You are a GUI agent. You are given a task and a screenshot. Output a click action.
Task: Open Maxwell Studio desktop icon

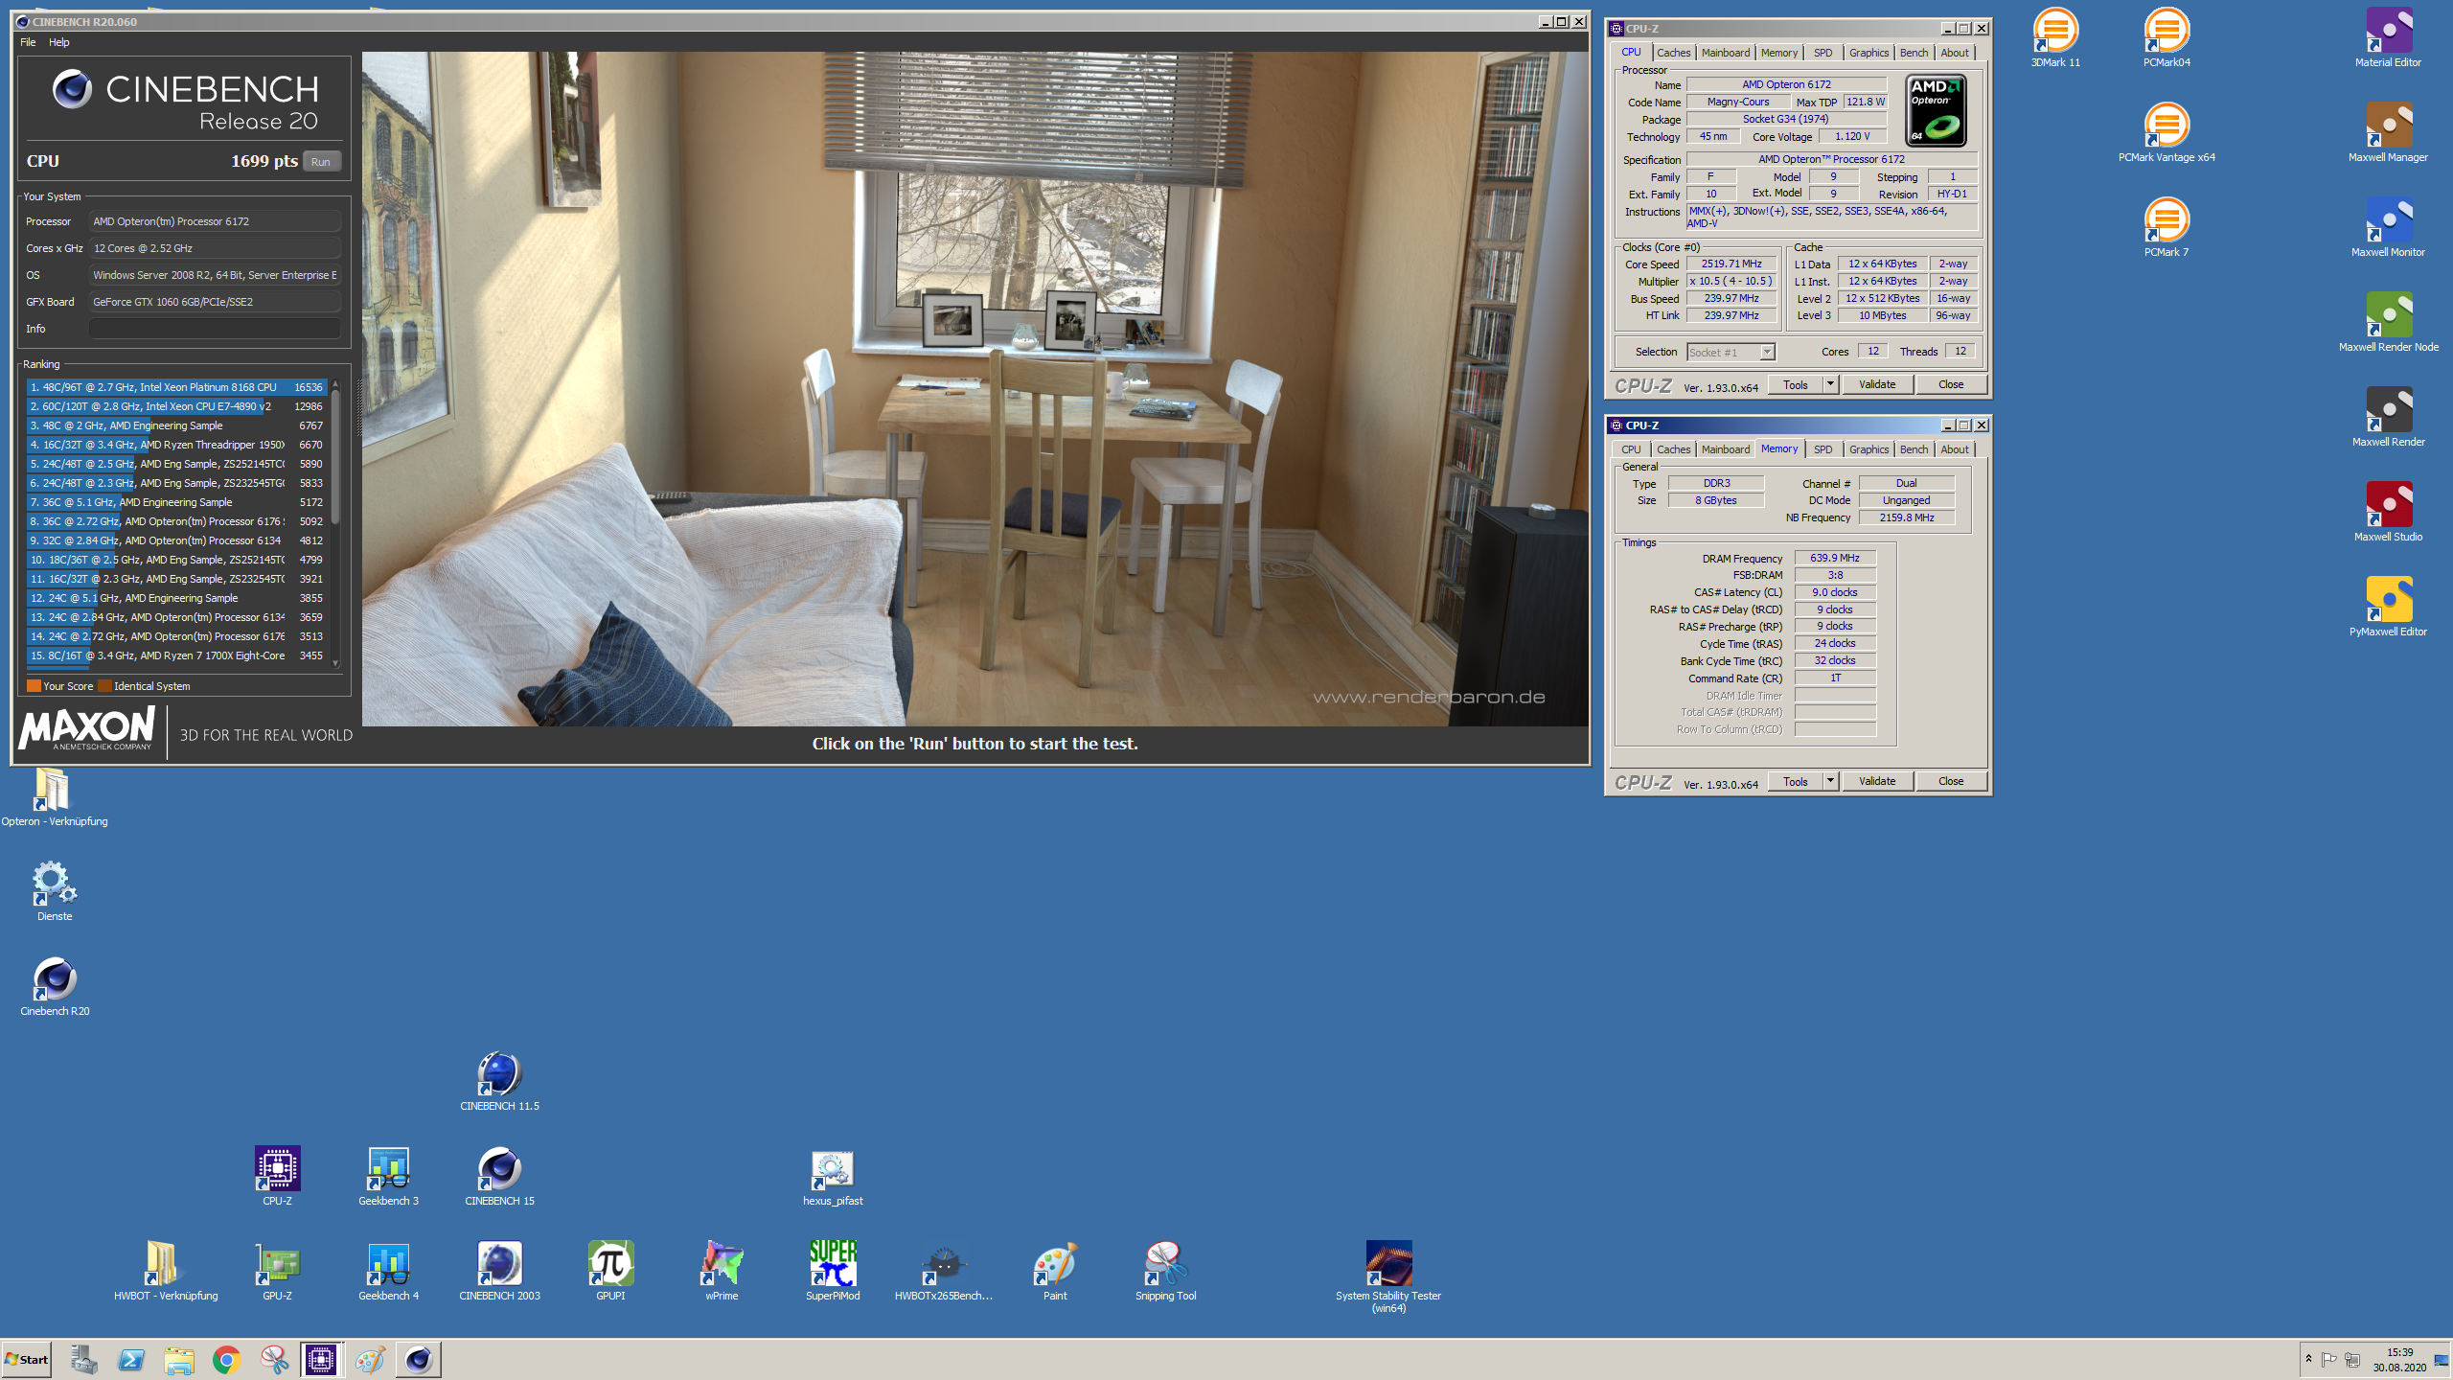pos(2388,512)
